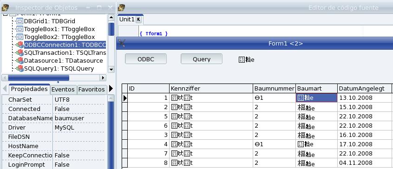Select ToggleBox2: TToggleBox tree node
Viewport: 393px width, 169px height.
[59, 37]
